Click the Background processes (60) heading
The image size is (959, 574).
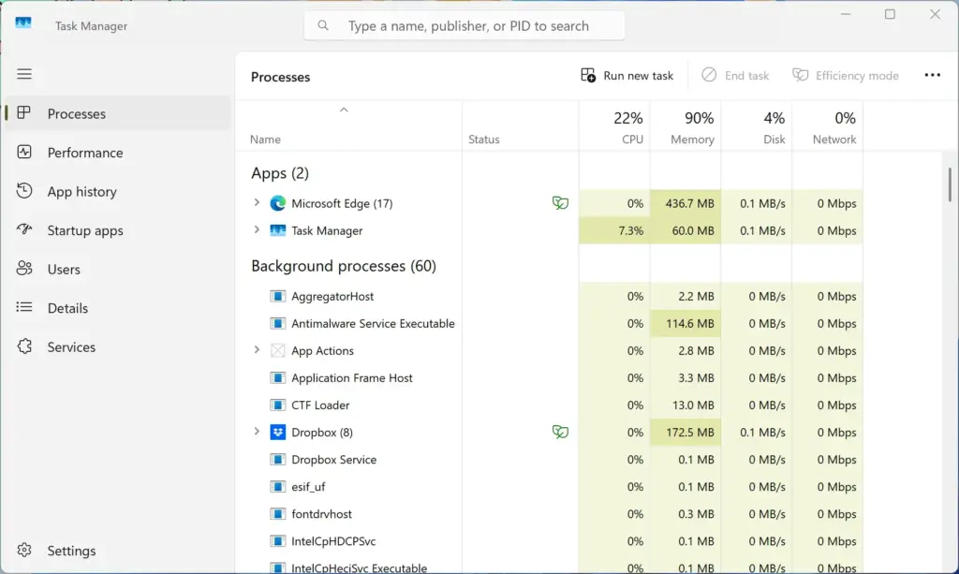click(344, 266)
